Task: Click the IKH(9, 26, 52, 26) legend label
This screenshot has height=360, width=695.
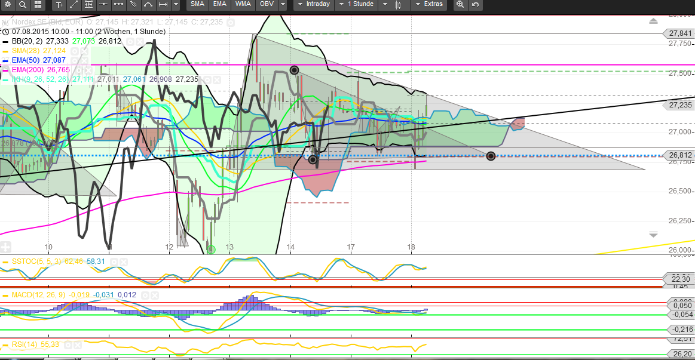Action: click(40, 80)
